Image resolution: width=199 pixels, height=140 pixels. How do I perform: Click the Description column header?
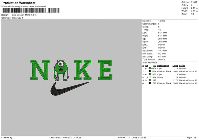[x=163, y=66]
